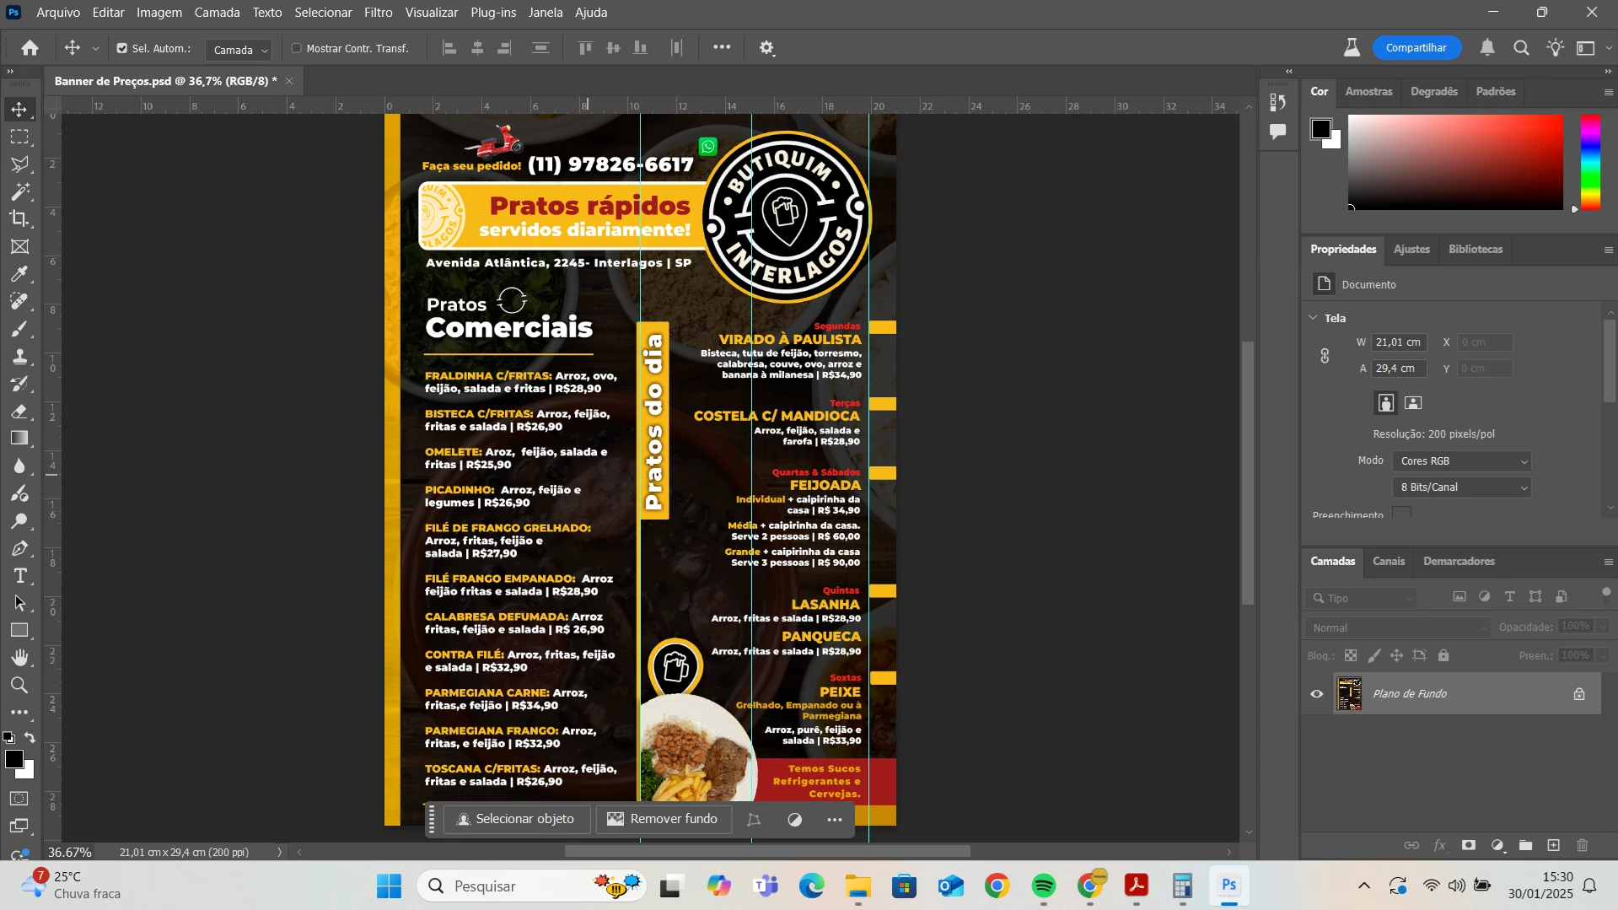Select the Frame tool

[x=19, y=246]
